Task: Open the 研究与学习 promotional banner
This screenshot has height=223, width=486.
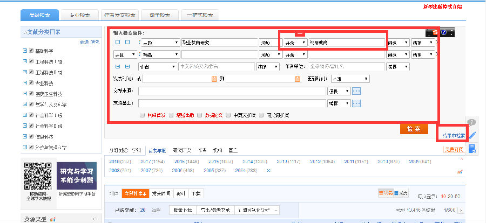Action: [77, 176]
